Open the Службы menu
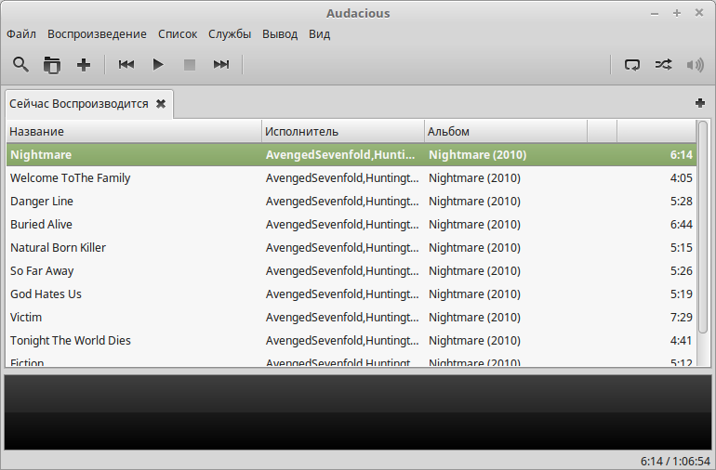 click(230, 34)
